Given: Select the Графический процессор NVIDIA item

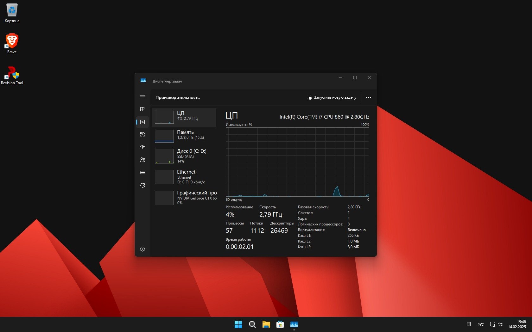Looking at the screenshot, I should pos(184,198).
